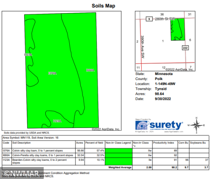Click Colvin silty clay loam description
The image size is (211, 179).
[x=38, y=151]
